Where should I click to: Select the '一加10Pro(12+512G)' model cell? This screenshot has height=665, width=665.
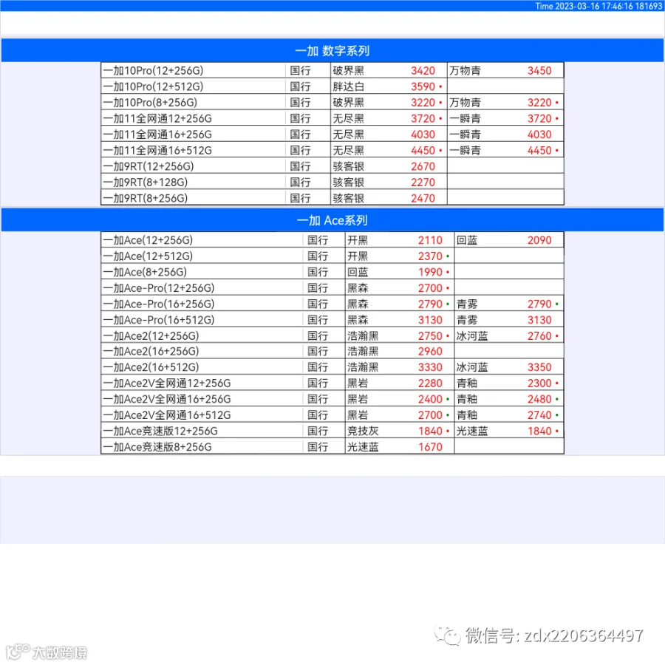point(194,86)
